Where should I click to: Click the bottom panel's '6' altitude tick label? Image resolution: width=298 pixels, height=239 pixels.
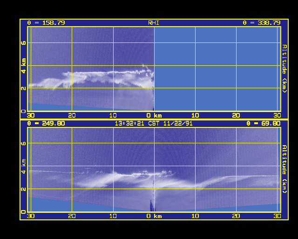pos(23,143)
